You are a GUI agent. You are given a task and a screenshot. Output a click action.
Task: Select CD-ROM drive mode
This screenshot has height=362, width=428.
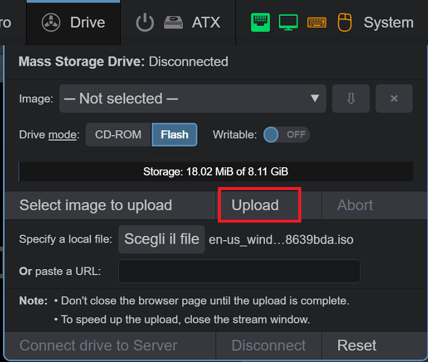tap(118, 135)
